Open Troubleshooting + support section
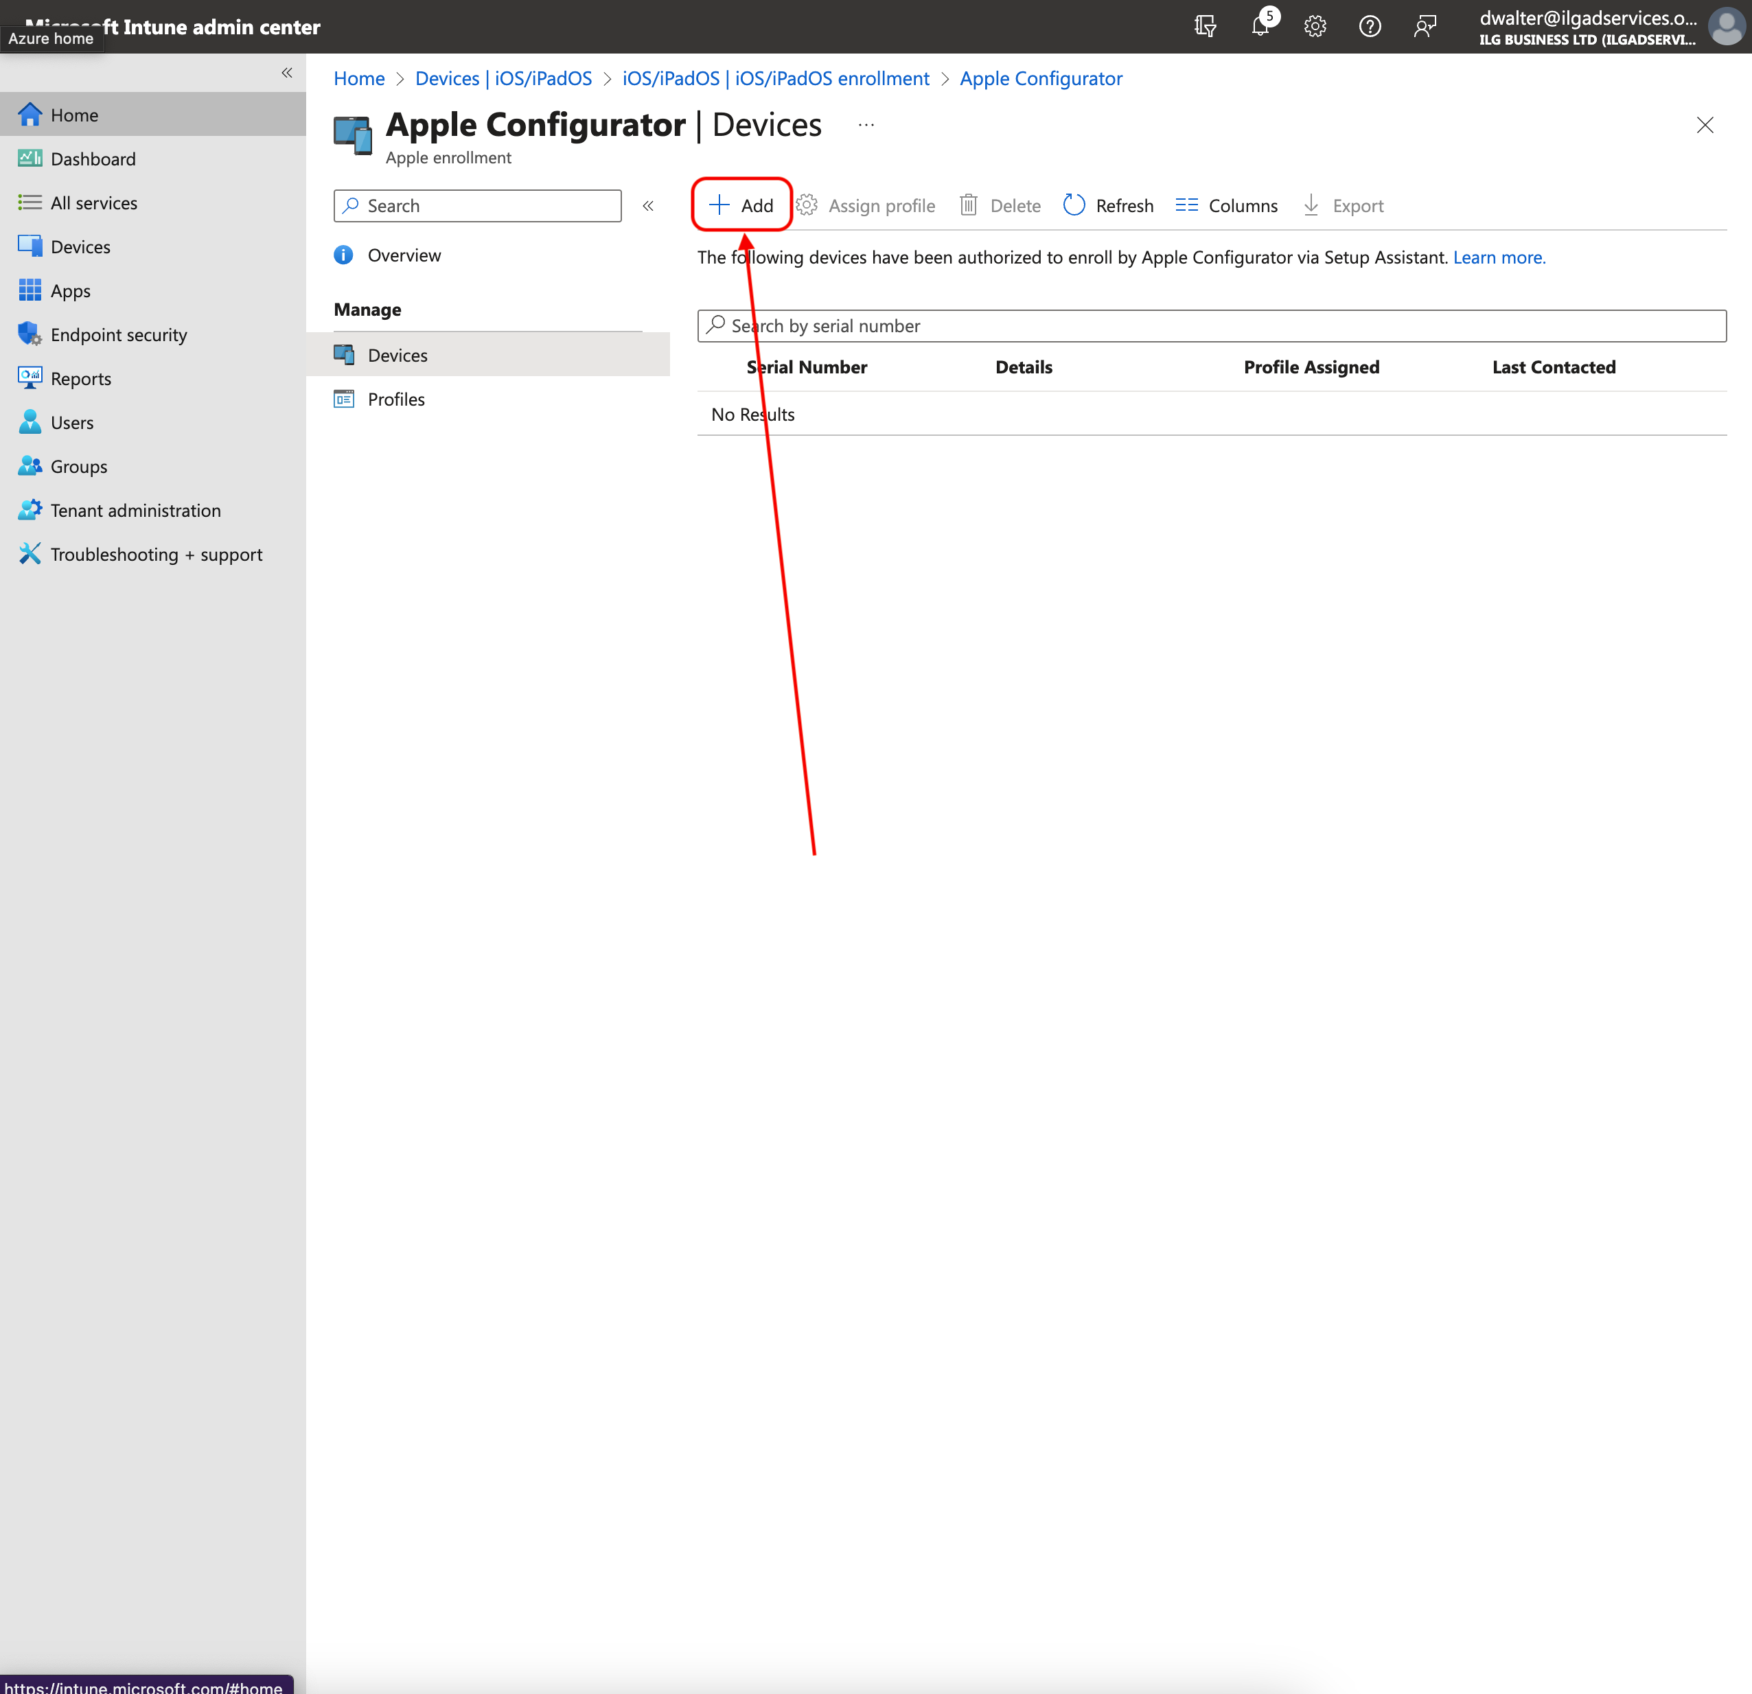The image size is (1752, 1694). (156, 554)
